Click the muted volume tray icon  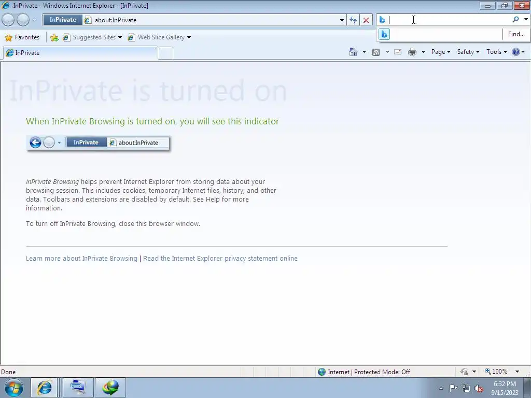(x=479, y=389)
